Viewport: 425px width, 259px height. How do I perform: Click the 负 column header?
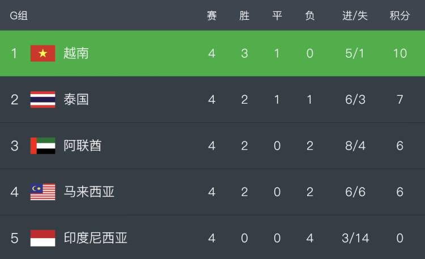point(310,15)
